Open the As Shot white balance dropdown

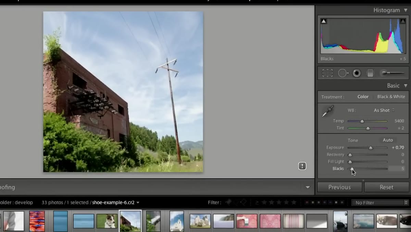point(384,110)
